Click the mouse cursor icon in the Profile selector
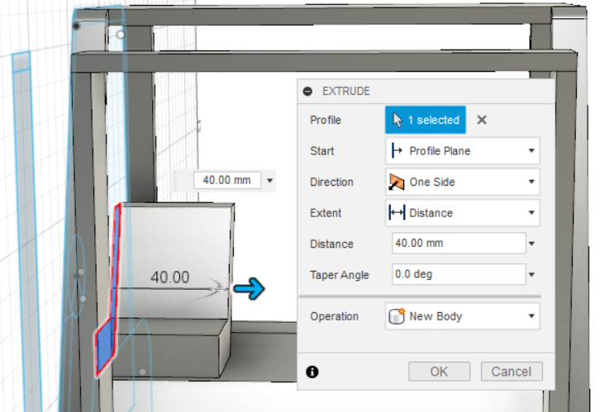 (398, 120)
